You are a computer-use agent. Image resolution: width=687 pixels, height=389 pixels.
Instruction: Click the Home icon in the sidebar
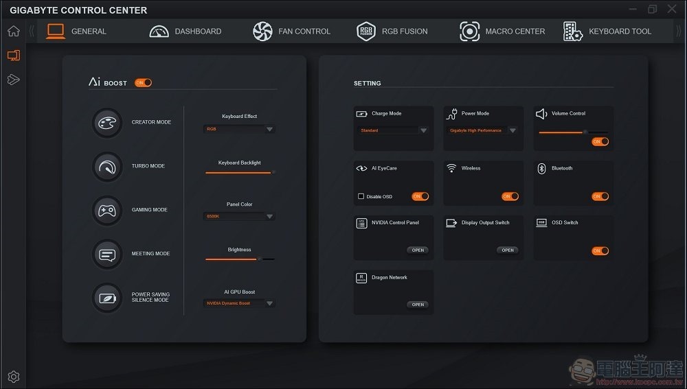pos(14,31)
